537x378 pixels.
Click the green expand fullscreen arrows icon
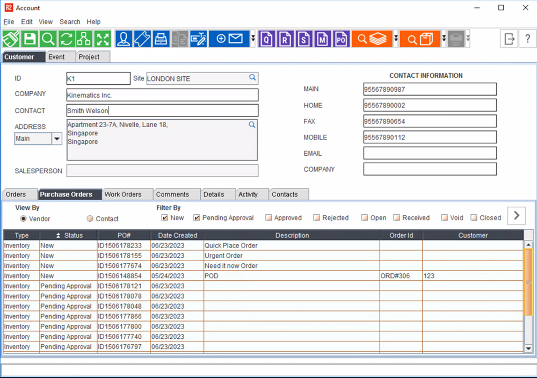(102, 39)
